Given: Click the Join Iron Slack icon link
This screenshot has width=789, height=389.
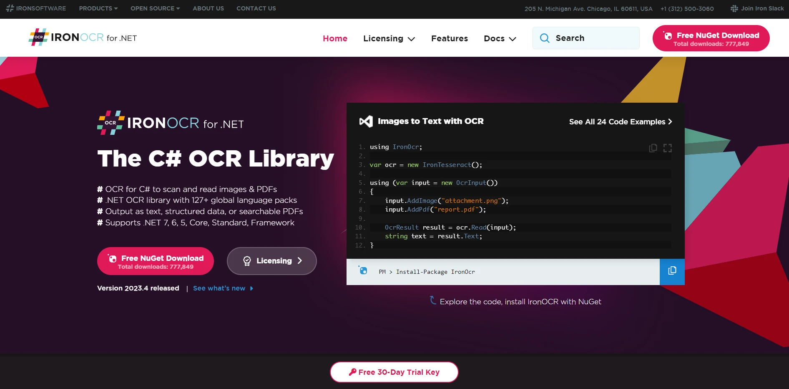Looking at the screenshot, I should [734, 8].
